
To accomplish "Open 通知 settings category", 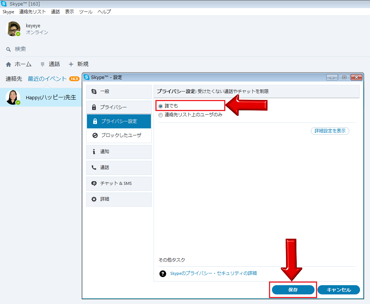I will tap(119, 152).
